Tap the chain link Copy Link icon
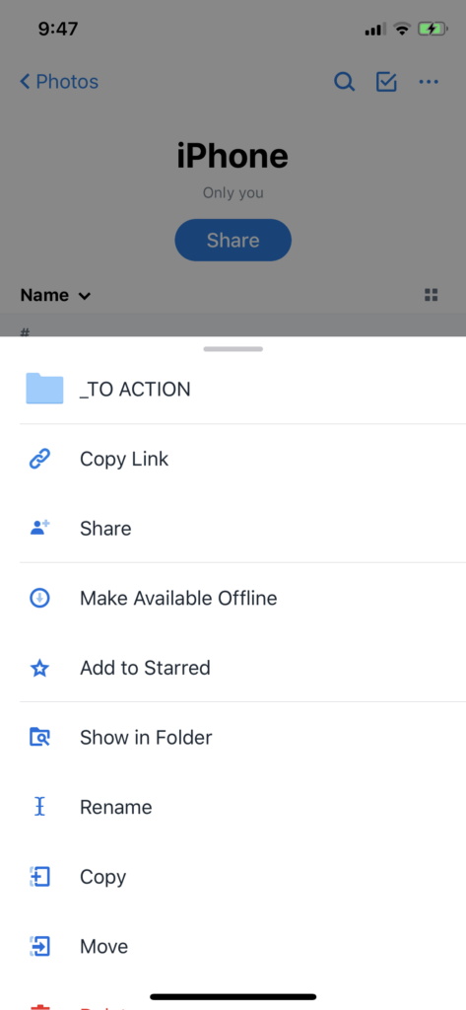 [x=40, y=460]
